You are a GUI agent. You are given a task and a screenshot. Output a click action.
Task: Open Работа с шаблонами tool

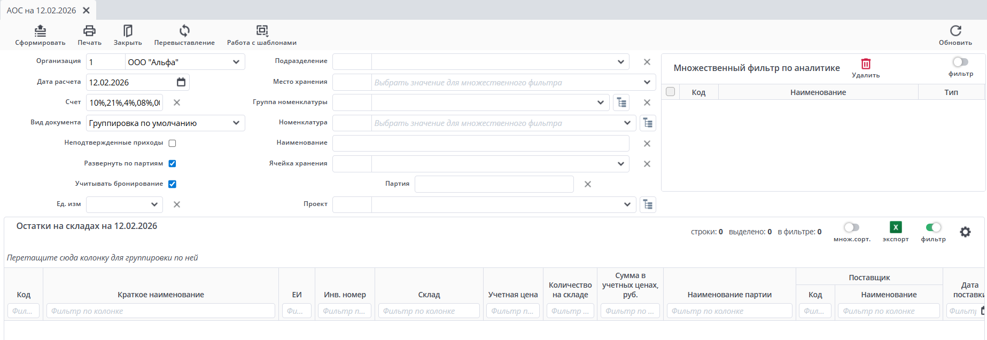[x=262, y=31]
